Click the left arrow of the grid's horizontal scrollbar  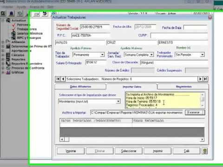[62, 139]
